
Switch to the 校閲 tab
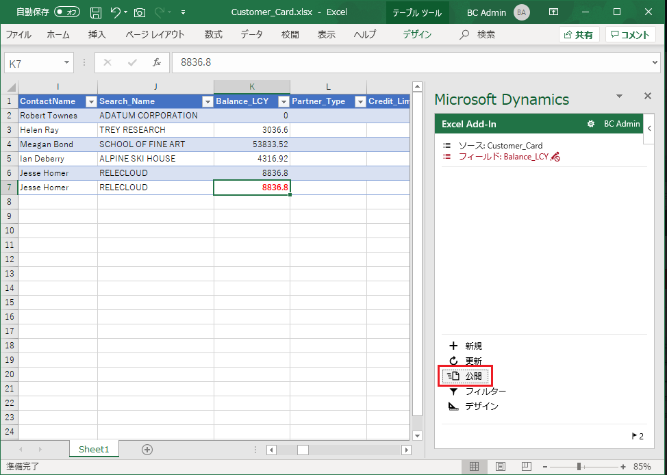[x=290, y=34]
